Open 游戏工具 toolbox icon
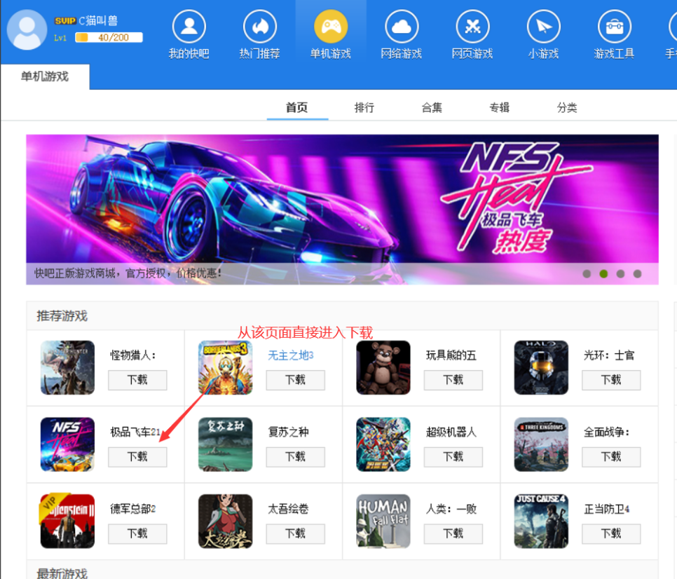This screenshot has height=579, width=677. pos(615,27)
